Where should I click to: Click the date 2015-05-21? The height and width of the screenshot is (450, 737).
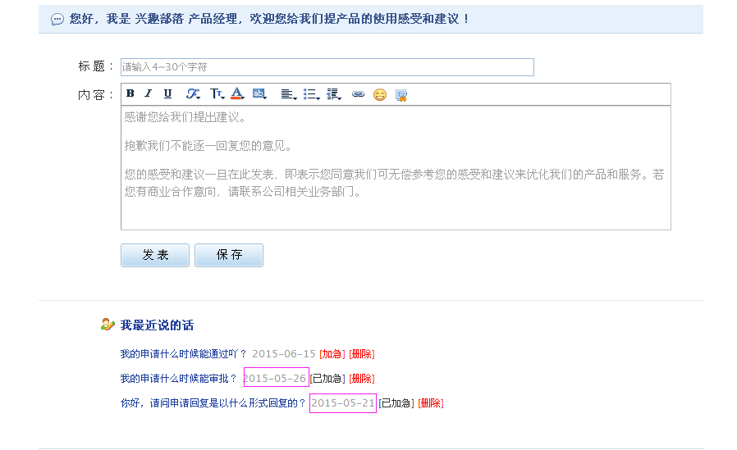click(x=343, y=402)
